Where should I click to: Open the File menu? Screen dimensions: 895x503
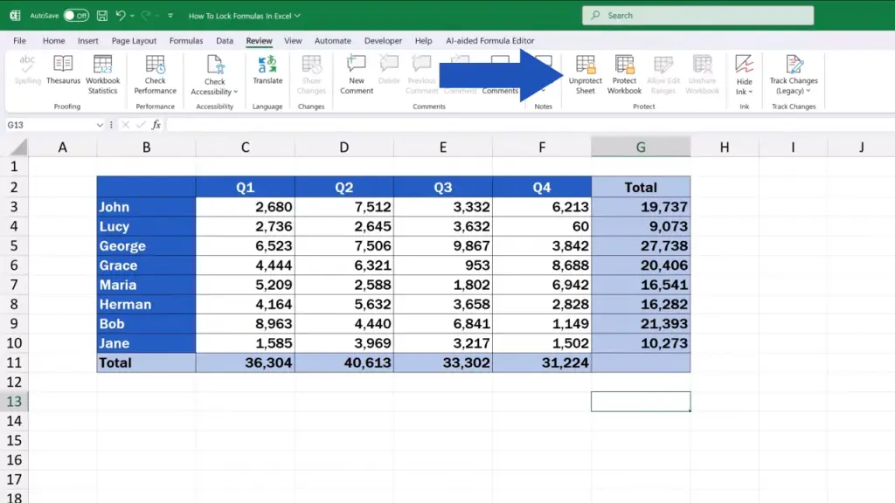point(19,41)
